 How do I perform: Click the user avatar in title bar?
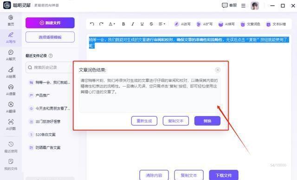[x=255, y=6]
